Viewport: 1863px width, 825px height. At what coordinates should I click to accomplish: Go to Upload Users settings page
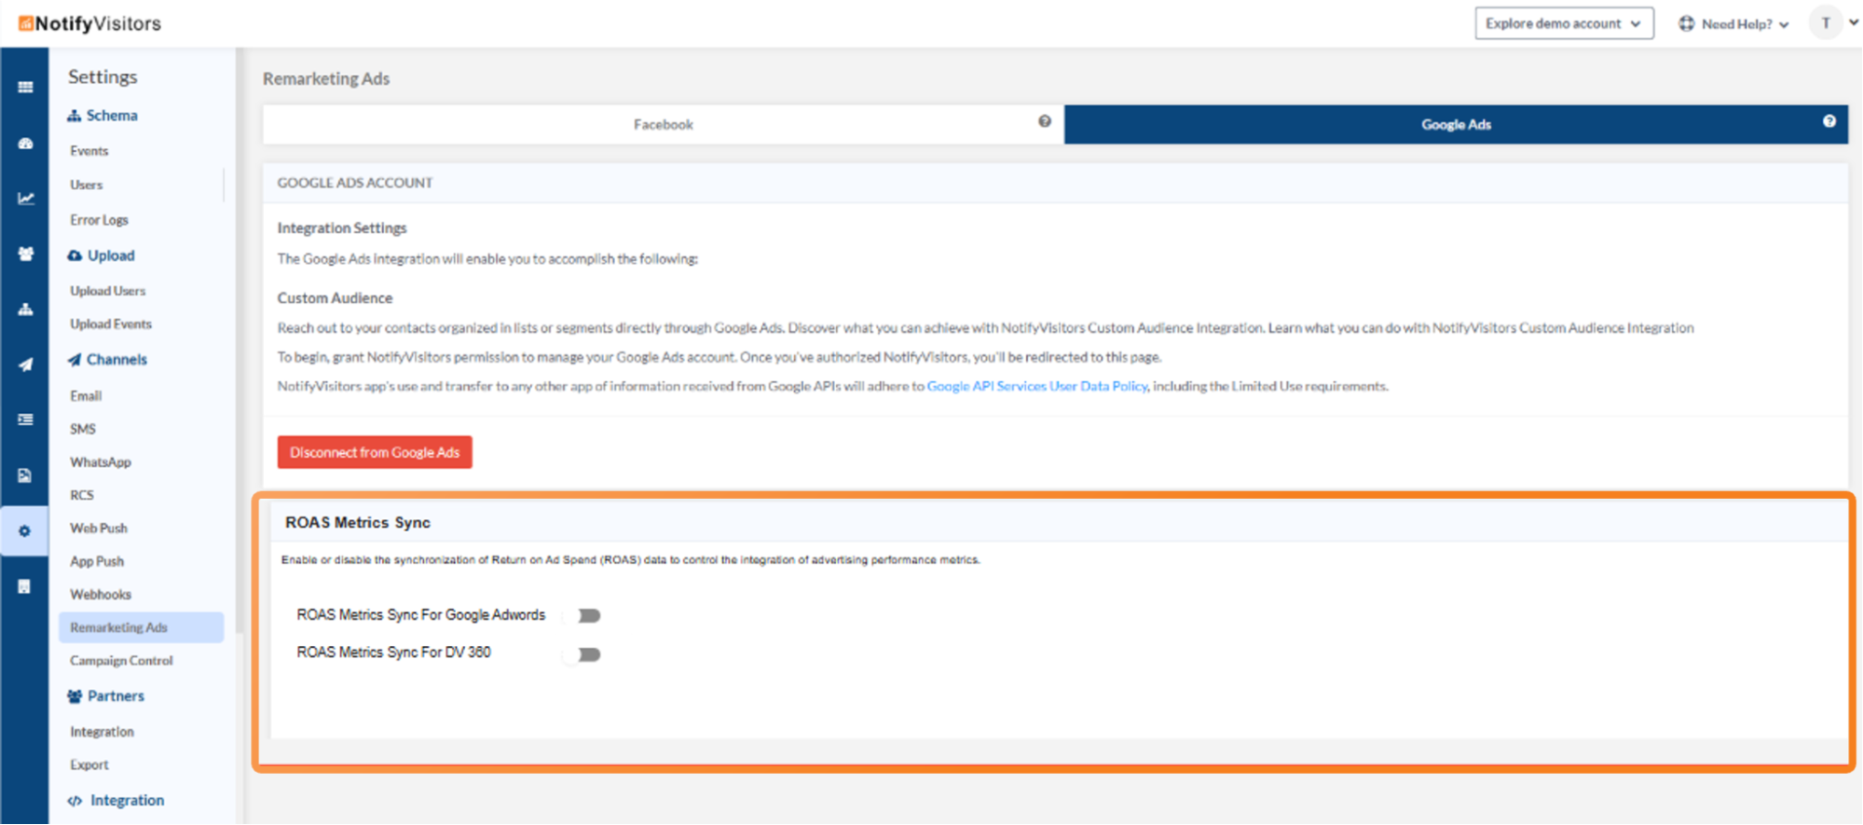[108, 291]
